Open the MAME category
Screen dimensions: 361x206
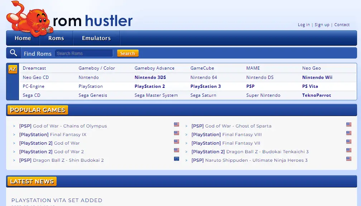tap(253, 68)
